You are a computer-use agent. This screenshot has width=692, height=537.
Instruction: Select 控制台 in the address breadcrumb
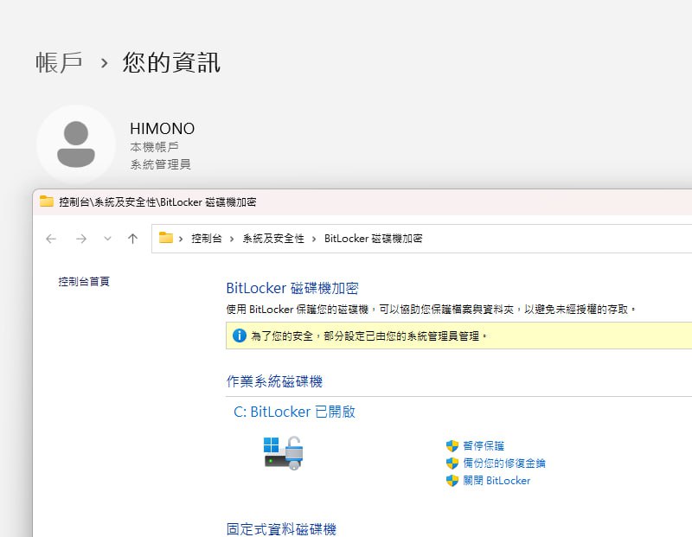(x=207, y=239)
